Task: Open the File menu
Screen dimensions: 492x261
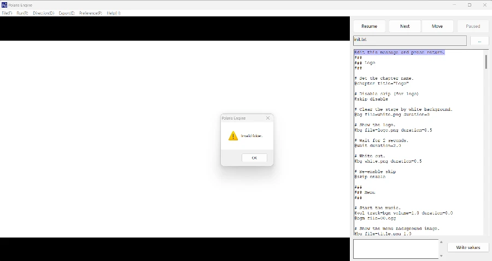Action: 7,13
